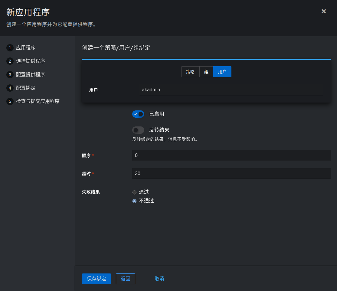
Task: Switch to the 策略 tab
Action: click(190, 72)
